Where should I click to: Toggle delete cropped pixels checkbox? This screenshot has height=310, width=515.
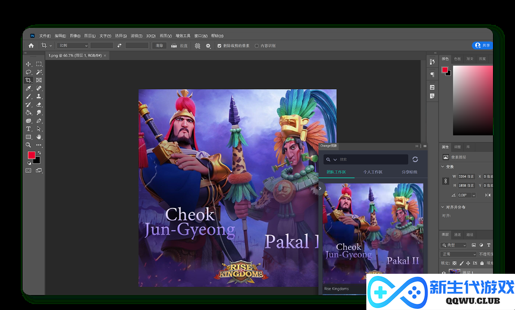(x=219, y=46)
